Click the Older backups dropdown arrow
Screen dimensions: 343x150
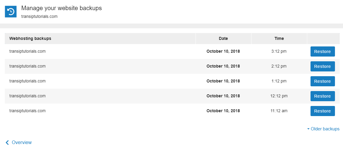point(308,129)
